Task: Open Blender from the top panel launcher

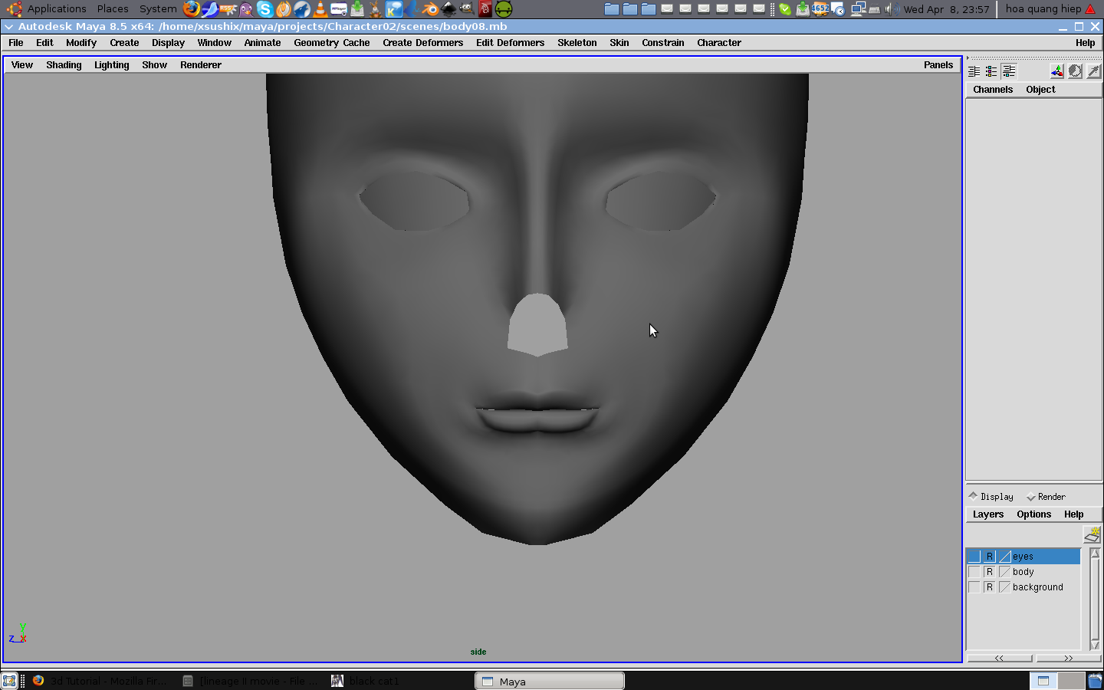Action: click(x=429, y=9)
